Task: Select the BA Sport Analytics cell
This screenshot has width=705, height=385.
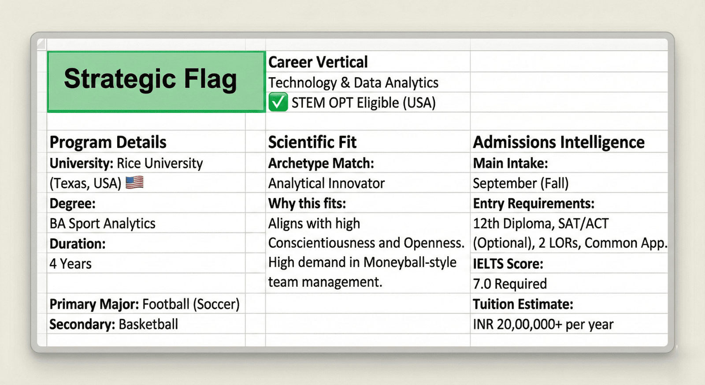Action: coord(102,224)
